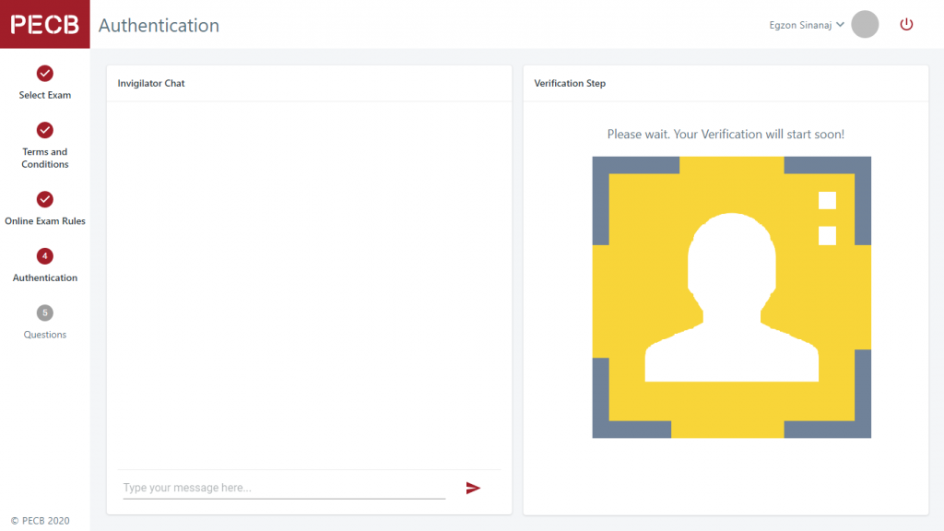The image size is (944, 531).
Task: Click the PECB logo
Action: (45, 24)
